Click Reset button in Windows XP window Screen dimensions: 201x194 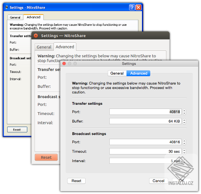point(17,129)
